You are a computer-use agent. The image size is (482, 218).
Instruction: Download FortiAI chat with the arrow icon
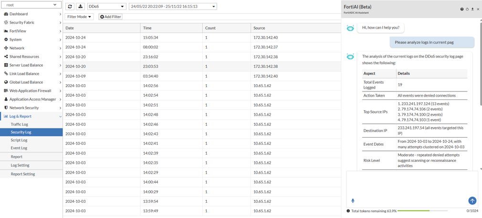point(472,9)
